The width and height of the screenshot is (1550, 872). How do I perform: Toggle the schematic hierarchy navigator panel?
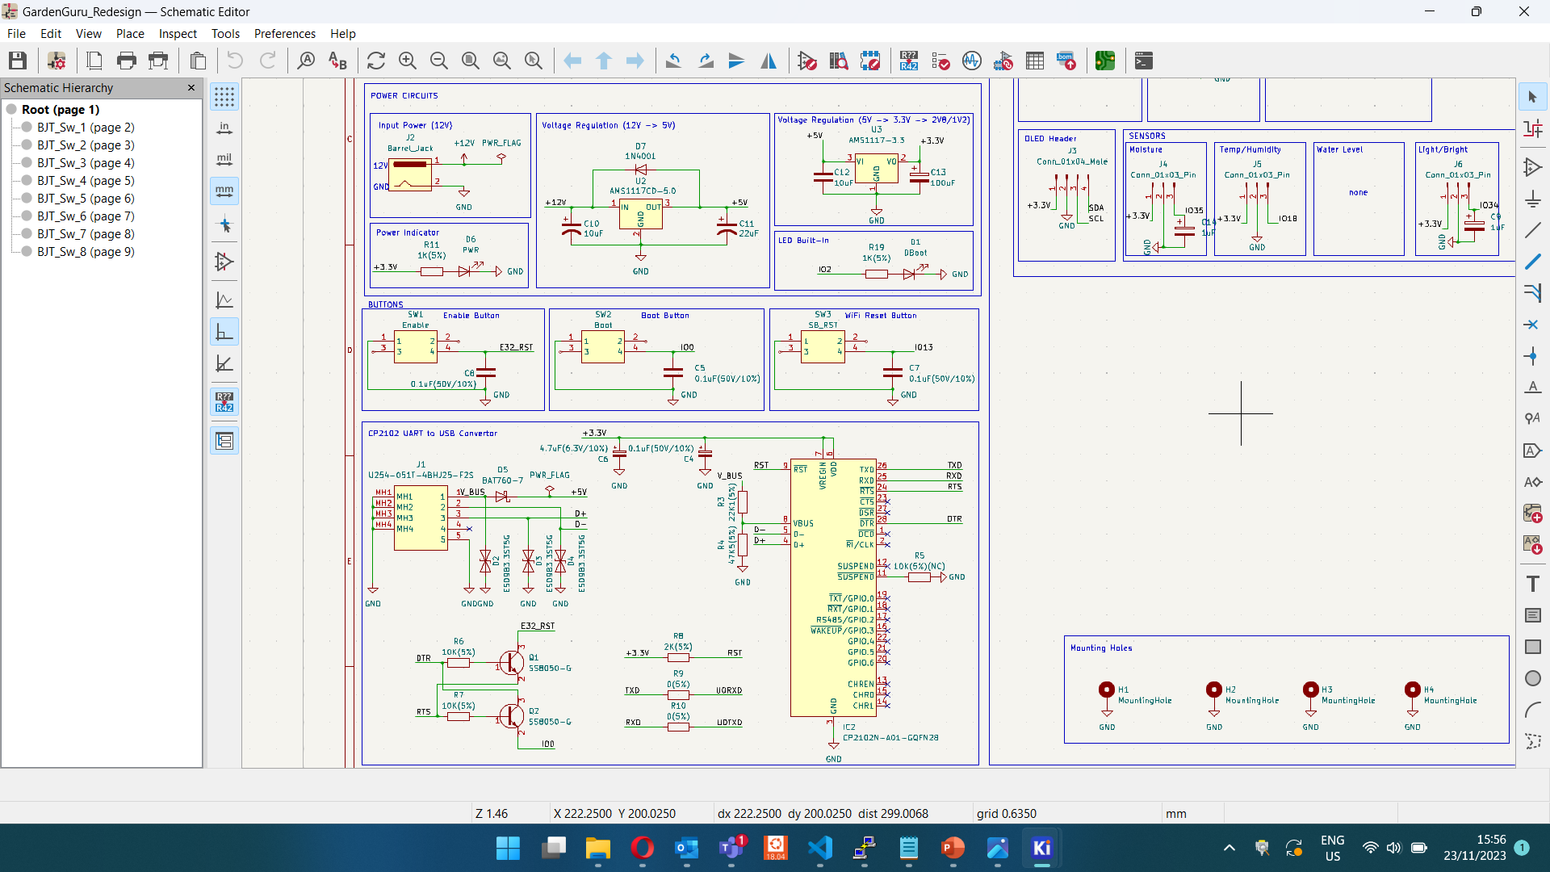pyautogui.click(x=224, y=441)
